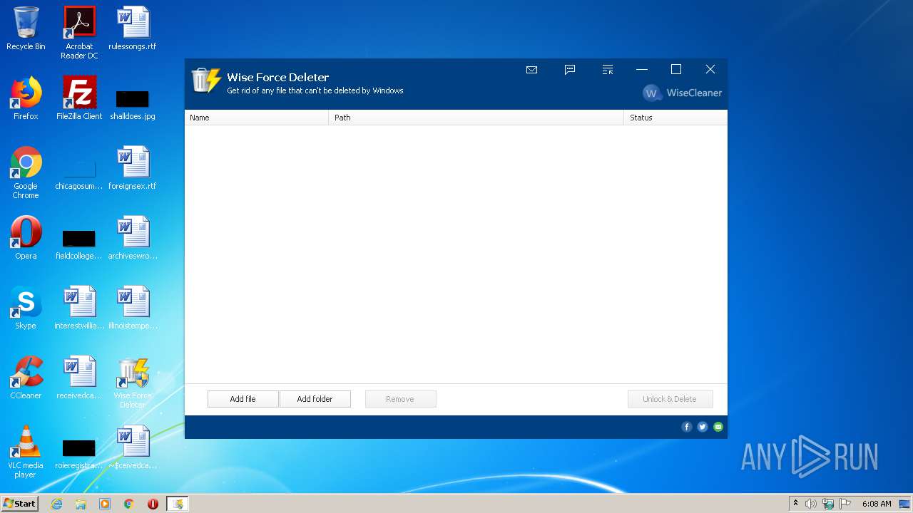Screen dimensions: 913x513
Task: Open the Wise Force Deleter menu icon
Action: tap(608, 70)
